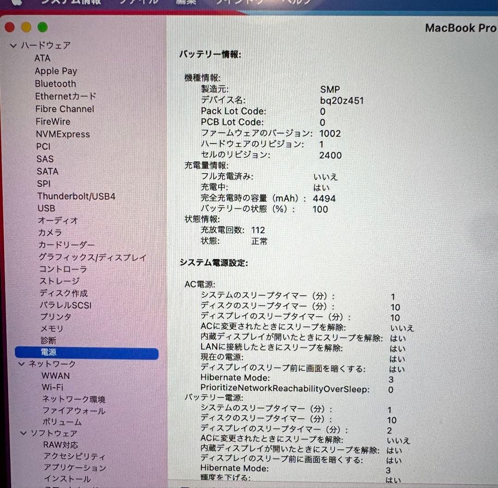Select 診断 in the hardware list
Image resolution: width=498 pixels, height=488 pixels.
click(46, 341)
